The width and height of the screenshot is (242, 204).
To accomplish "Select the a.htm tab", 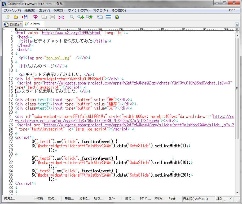I will tap(33, 24).
